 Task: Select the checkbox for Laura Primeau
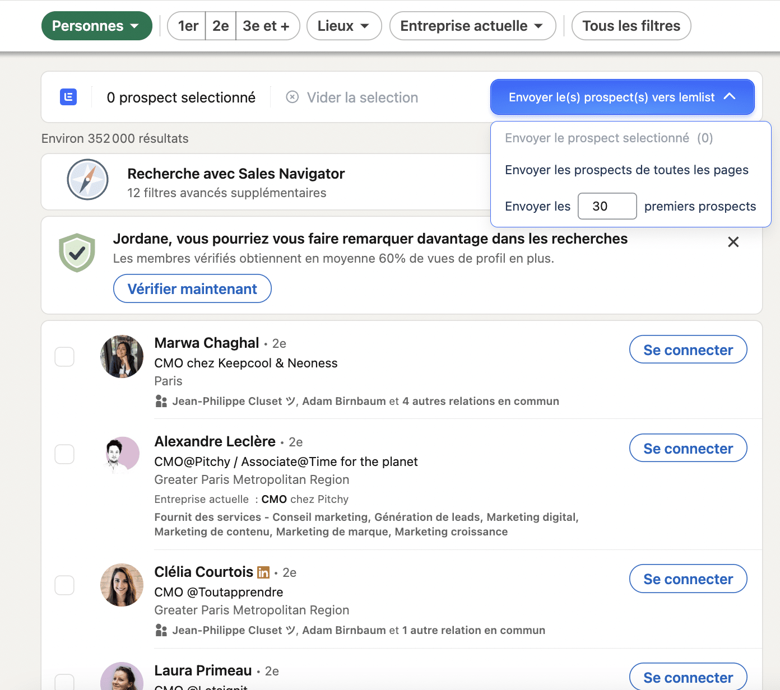click(x=64, y=682)
